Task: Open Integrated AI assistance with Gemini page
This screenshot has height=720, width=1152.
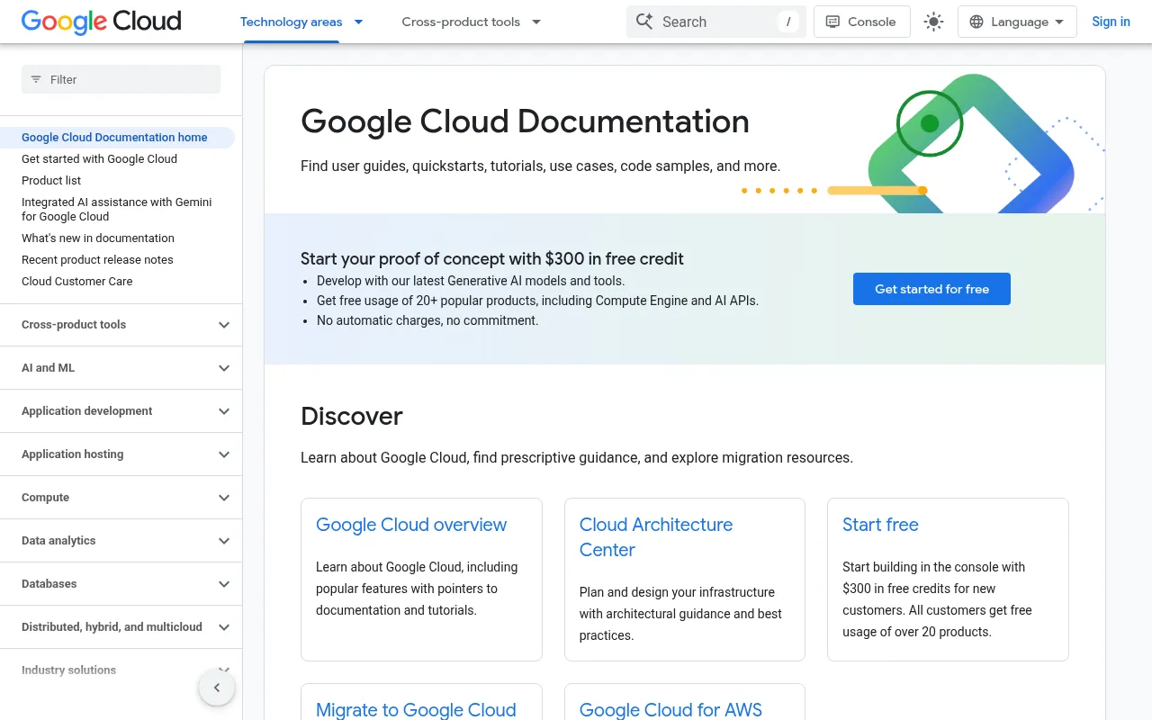Action: click(x=117, y=210)
